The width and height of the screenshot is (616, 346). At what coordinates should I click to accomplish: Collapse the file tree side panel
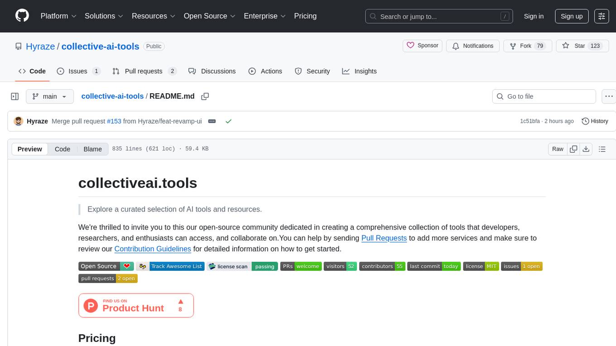[x=14, y=96]
